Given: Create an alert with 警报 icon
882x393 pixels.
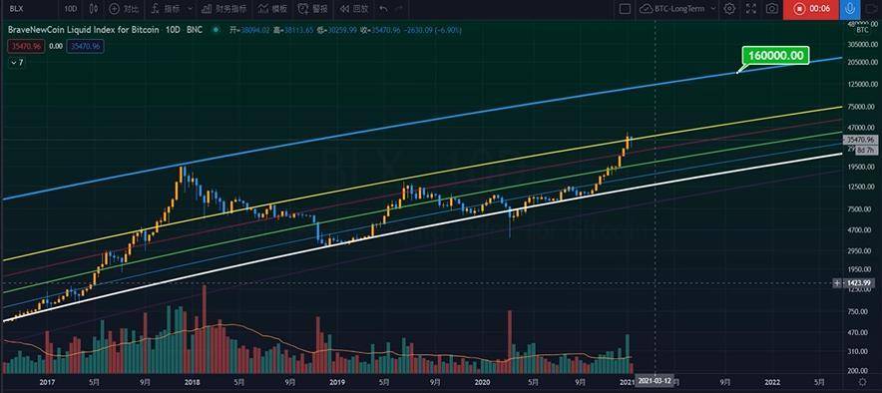Looking at the screenshot, I should tap(303, 8).
